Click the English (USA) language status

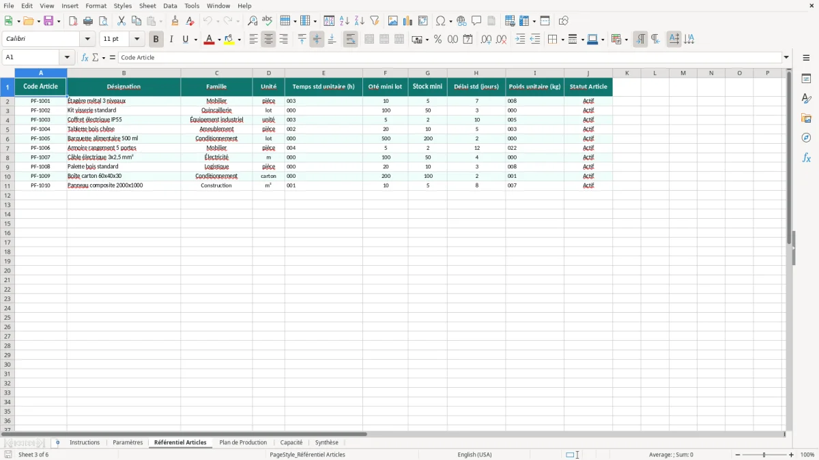pos(474,455)
